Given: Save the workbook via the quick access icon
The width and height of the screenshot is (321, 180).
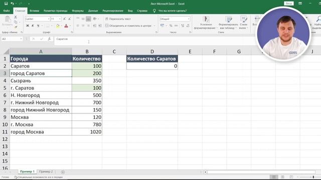Looking at the screenshot, I should pyautogui.click(x=6, y=3).
